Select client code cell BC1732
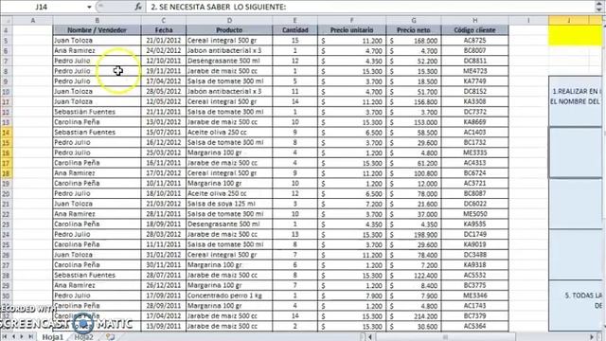The width and height of the screenshot is (606, 341). (475, 142)
